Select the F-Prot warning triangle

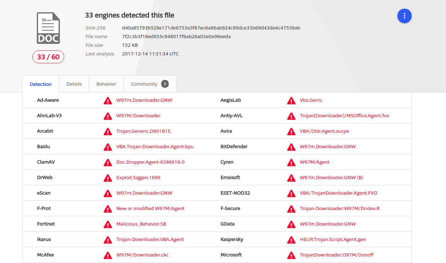(x=108, y=209)
